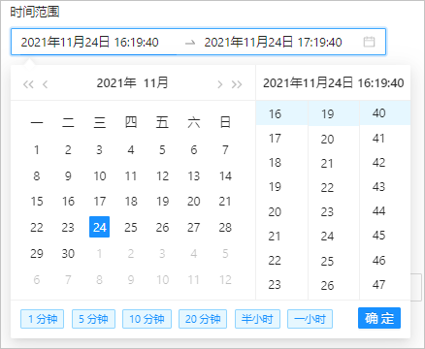Select second 40 in the seconds column
425x349 pixels.
tap(385, 113)
